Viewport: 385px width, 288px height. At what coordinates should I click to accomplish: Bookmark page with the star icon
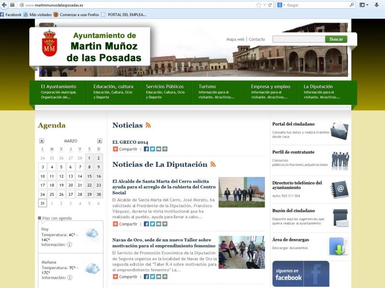tap(258, 5)
